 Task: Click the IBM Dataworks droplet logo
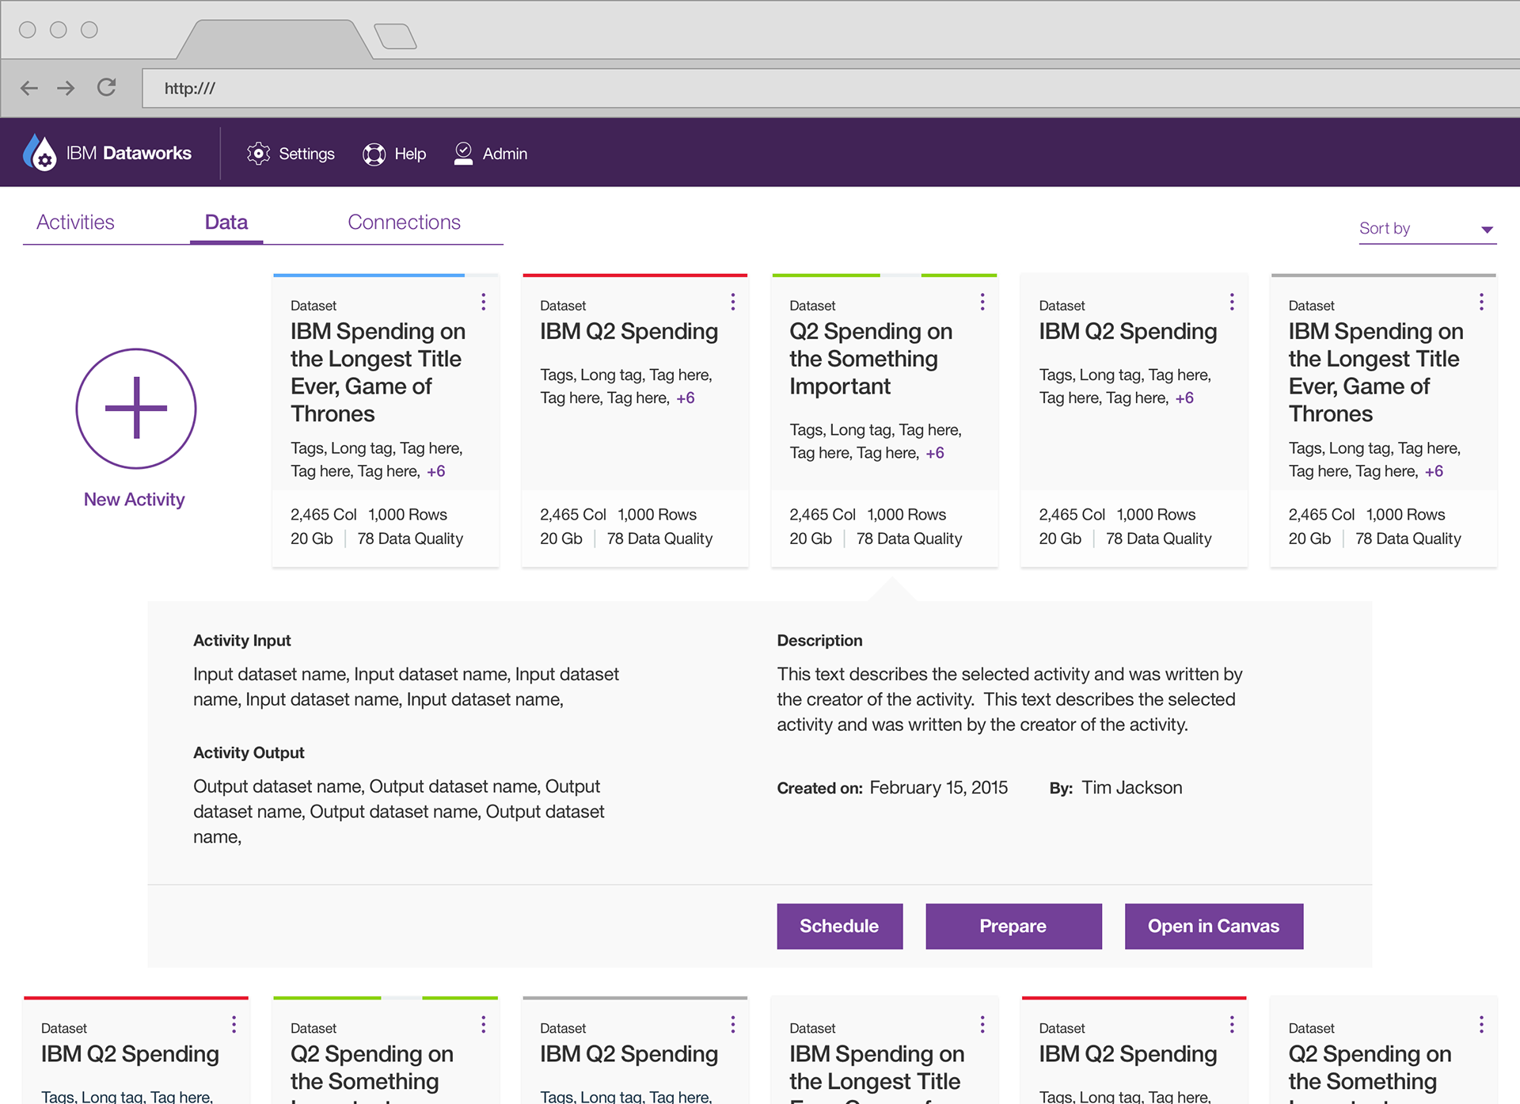tap(40, 152)
